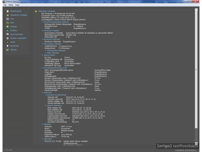Click the Grafika monitor icon
Image resolution: width=202 pixels, height=152 pixels.
[8, 30]
